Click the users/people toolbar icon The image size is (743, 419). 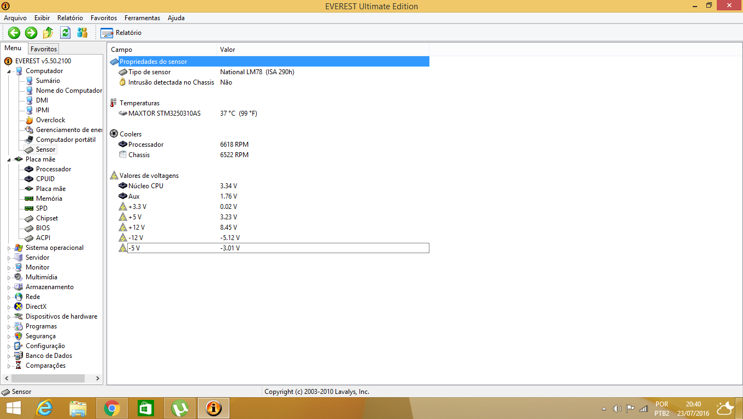(x=82, y=33)
